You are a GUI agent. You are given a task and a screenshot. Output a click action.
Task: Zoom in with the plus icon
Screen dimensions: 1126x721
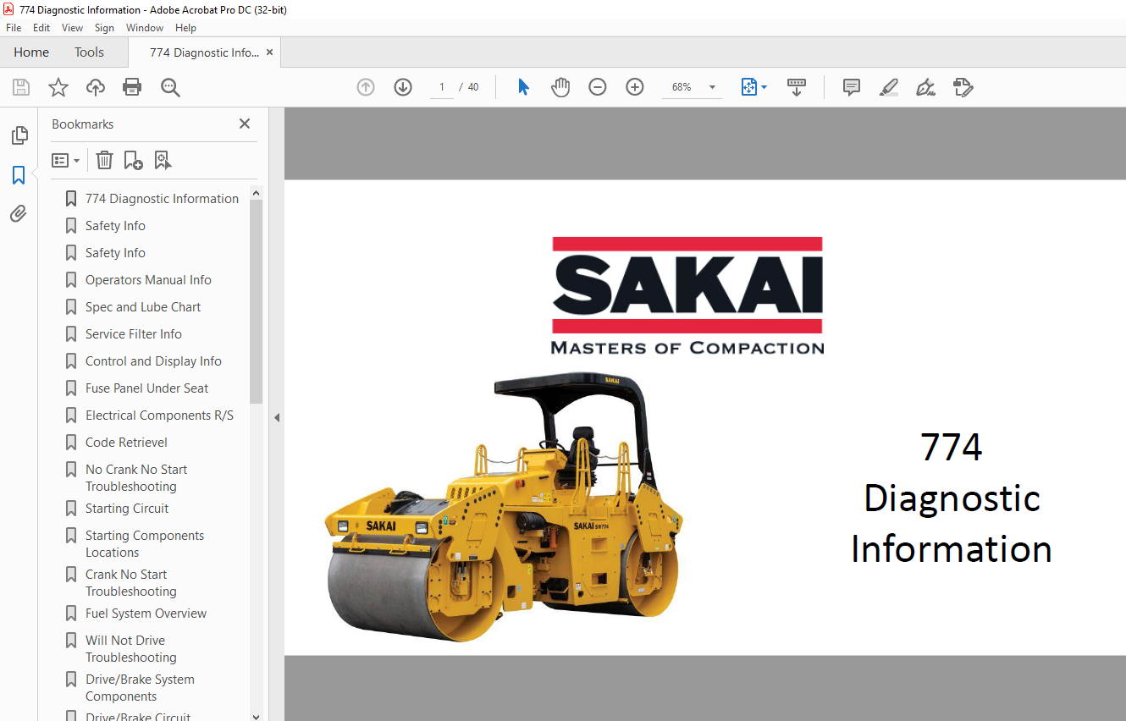coord(635,87)
